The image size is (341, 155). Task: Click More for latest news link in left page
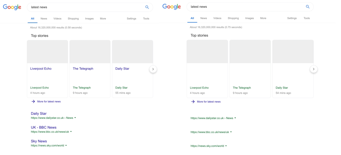click(x=49, y=102)
